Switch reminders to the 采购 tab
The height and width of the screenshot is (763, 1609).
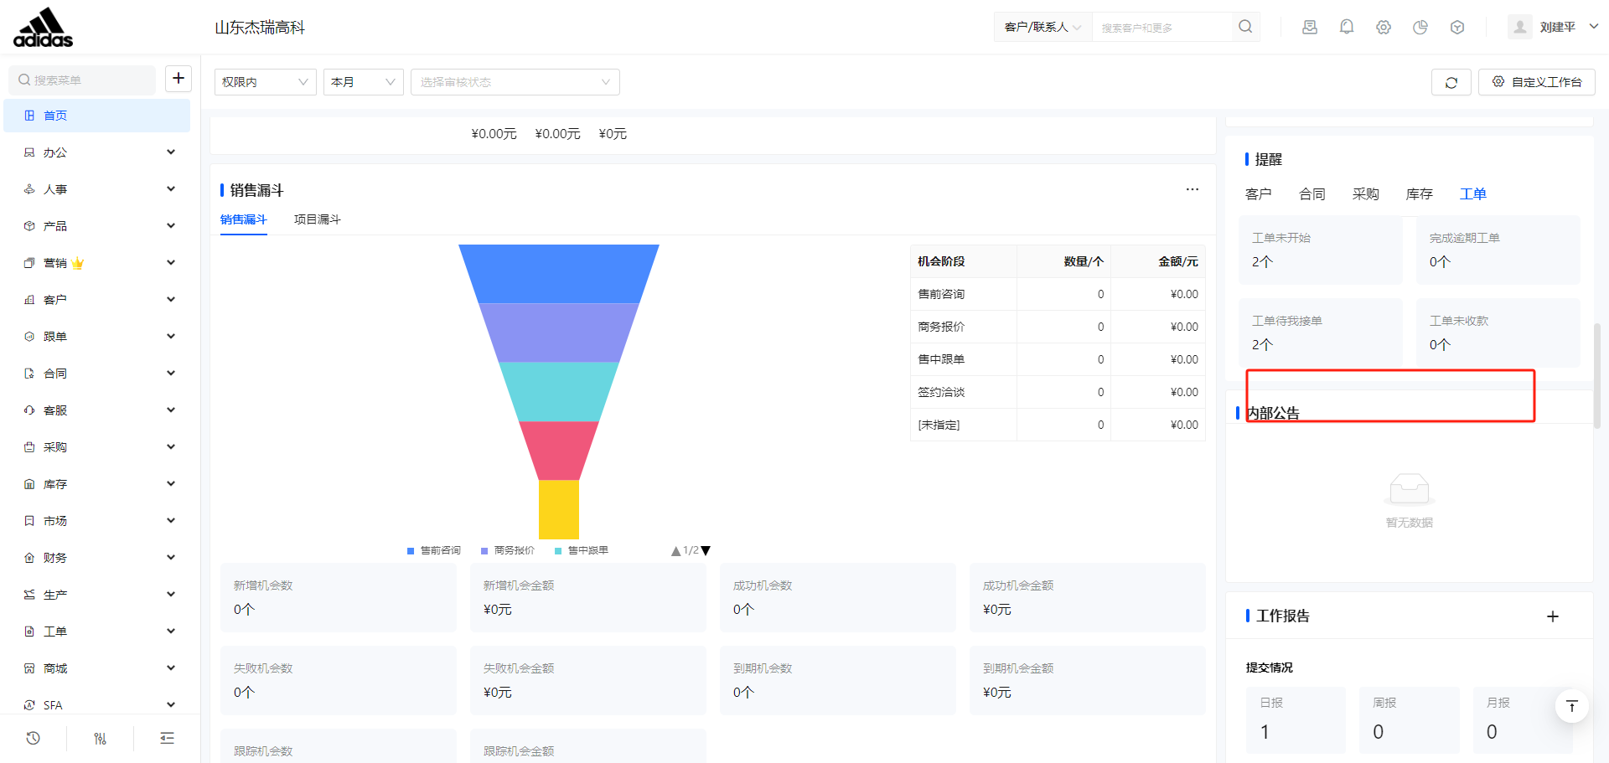1366,194
